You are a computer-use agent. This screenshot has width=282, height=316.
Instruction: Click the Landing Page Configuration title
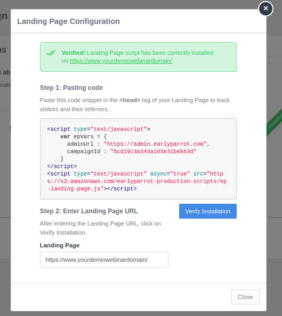click(68, 21)
